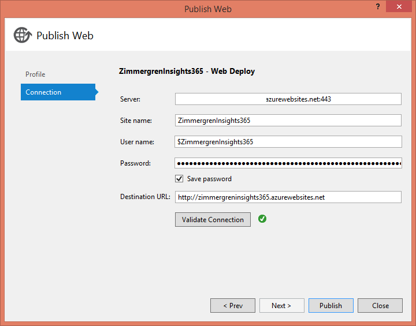
Task: Click the Publish button
Action: 330,306
